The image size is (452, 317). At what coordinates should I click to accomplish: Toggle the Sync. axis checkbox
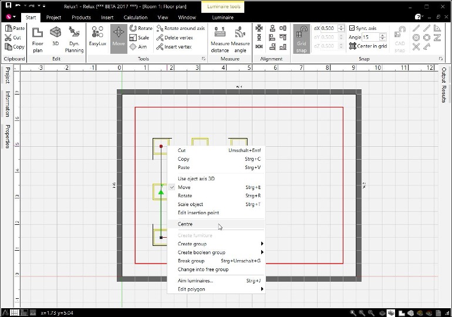pos(352,28)
